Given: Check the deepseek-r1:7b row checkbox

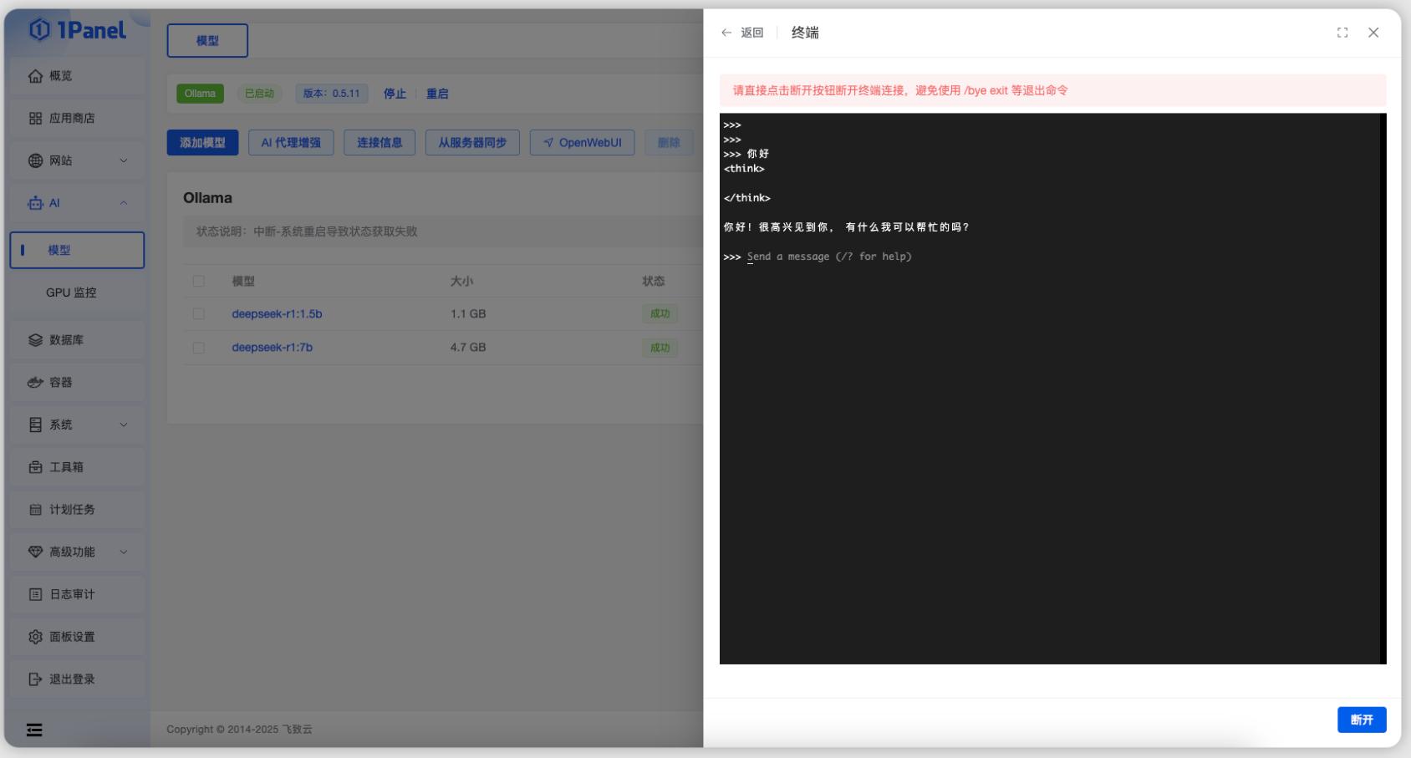Looking at the screenshot, I should [x=198, y=347].
